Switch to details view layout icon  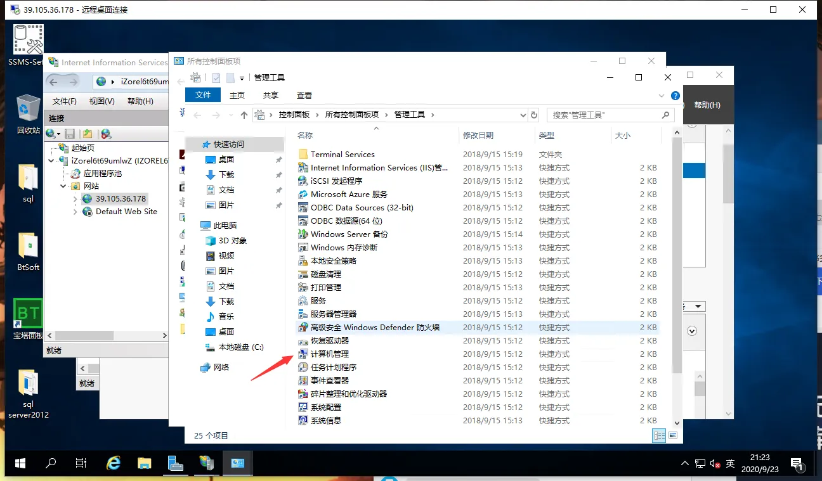point(660,435)
